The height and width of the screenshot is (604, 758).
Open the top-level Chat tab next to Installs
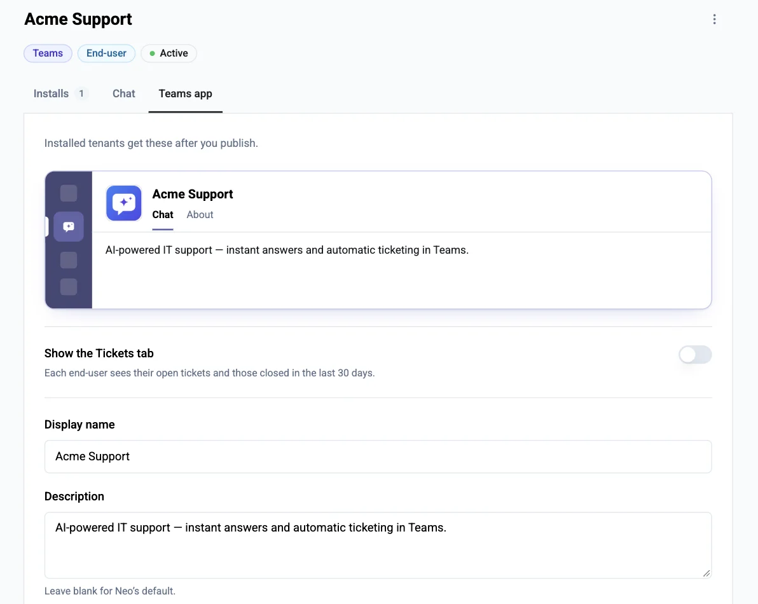pyautogui.click(x=124, y=93)
